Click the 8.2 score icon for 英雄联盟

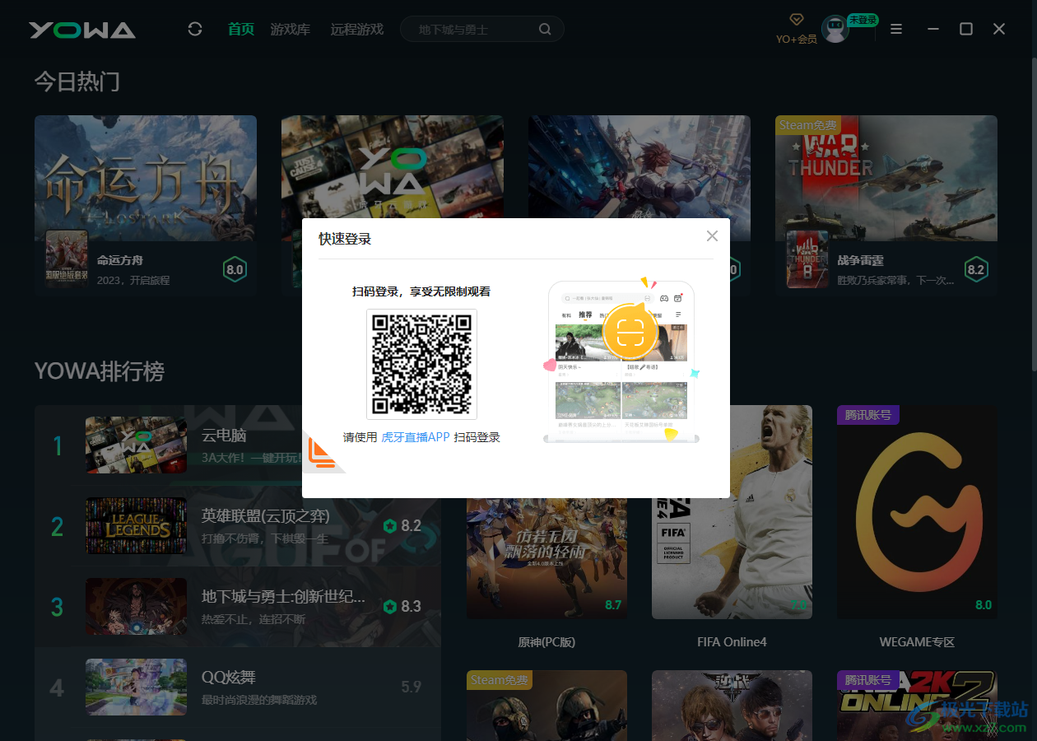390,526
